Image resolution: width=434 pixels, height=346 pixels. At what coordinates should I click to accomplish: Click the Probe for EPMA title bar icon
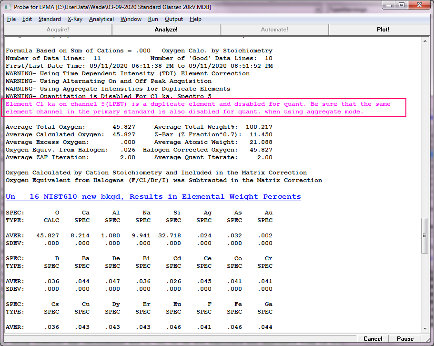(x=8, y=6)
